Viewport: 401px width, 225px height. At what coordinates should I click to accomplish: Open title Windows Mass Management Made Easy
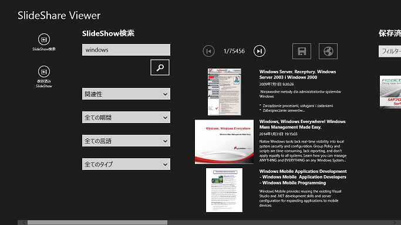302,124
